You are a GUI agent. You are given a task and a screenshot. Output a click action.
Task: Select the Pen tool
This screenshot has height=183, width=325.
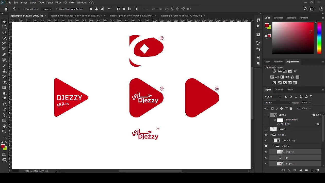(4, 104)
